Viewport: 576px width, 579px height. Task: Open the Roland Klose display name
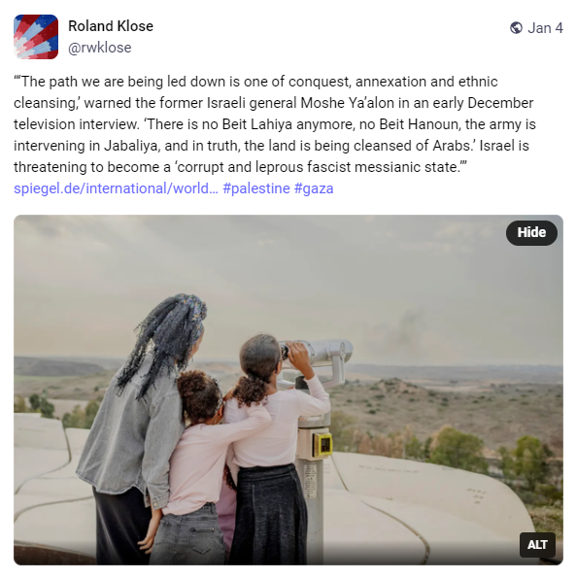pos(111,26)
